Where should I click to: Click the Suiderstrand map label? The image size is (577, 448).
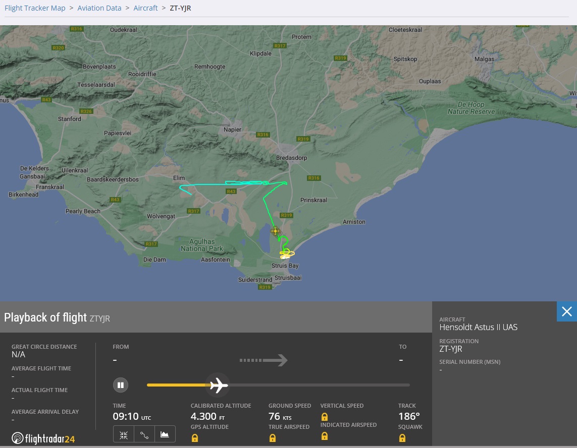255,280
